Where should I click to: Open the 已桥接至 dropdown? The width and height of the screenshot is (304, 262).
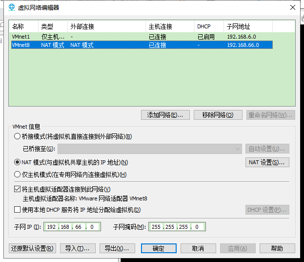[150, 149]
